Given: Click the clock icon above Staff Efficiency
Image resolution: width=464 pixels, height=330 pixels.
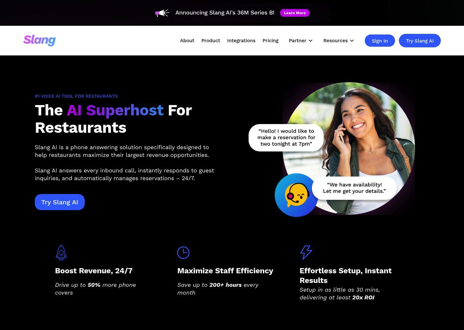Looking at the screenshot, I should click(183, 252).
